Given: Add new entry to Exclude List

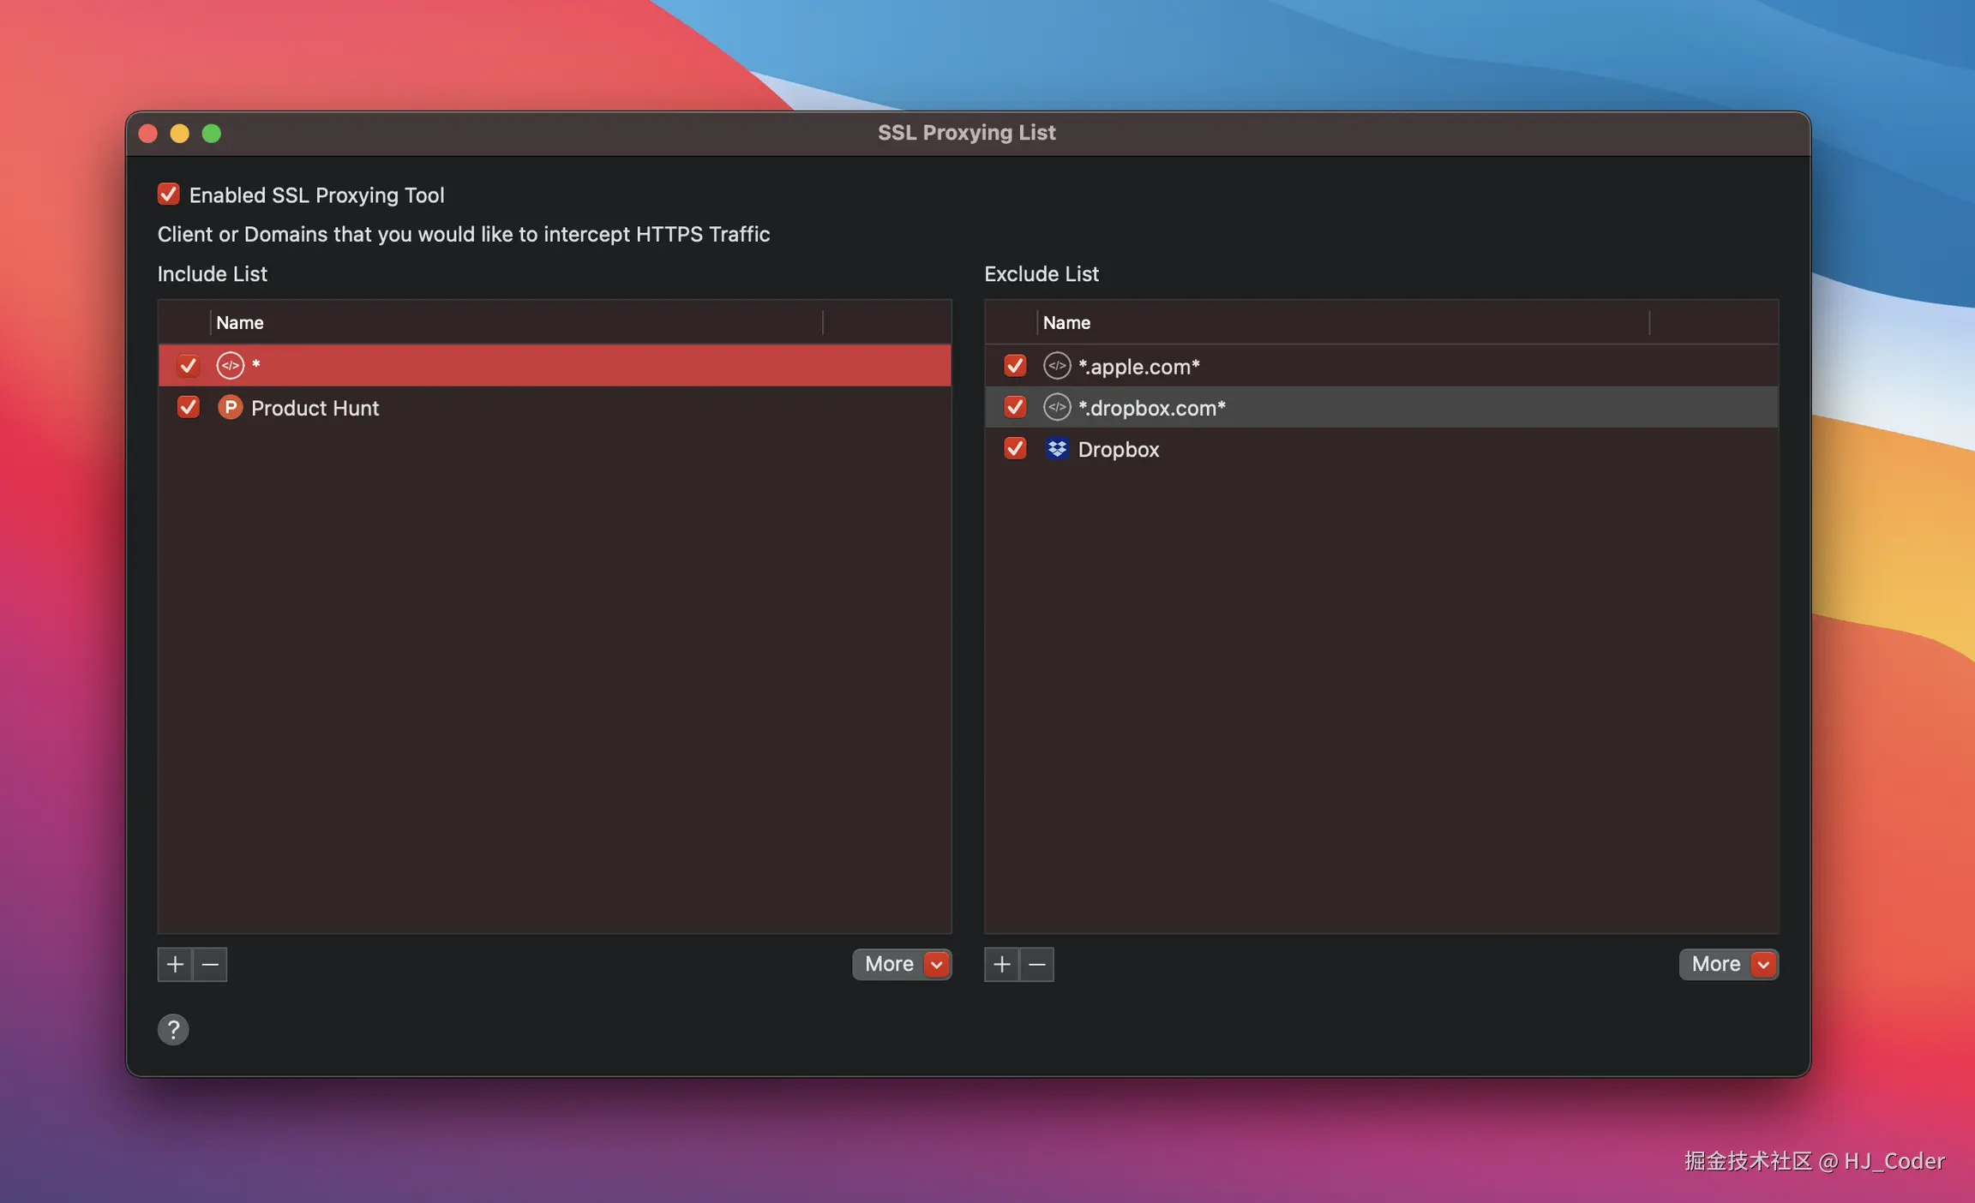Looking at the screenshot, I should click(1001, 964).
